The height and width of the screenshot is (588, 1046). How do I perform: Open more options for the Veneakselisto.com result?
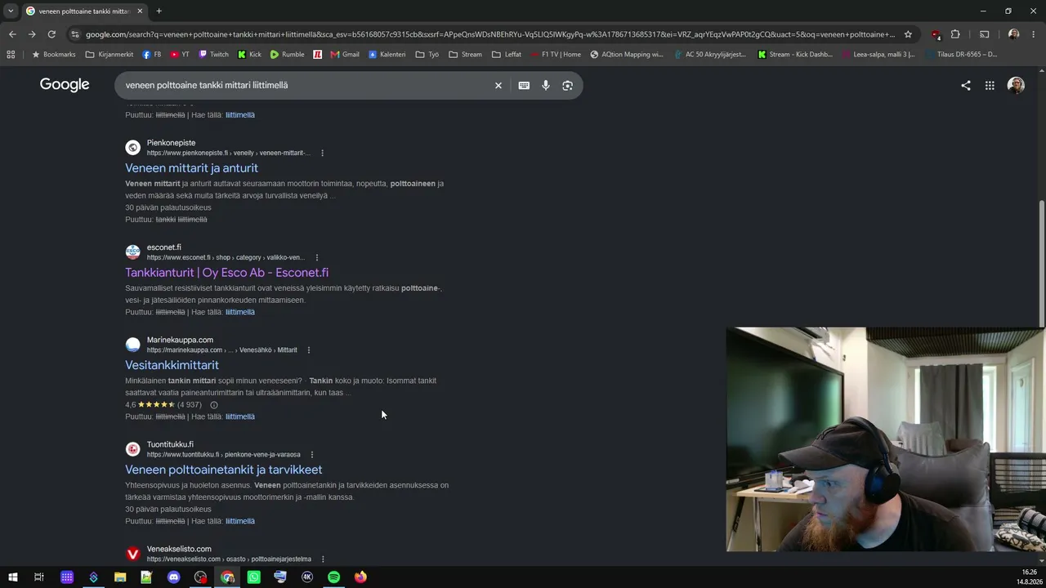coord(323,559)
